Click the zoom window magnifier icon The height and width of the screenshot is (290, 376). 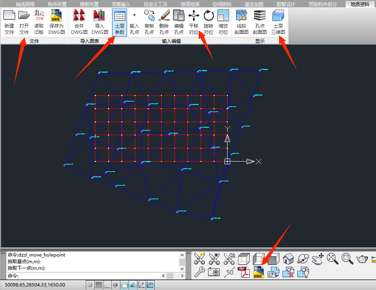[x=348, y=258]
